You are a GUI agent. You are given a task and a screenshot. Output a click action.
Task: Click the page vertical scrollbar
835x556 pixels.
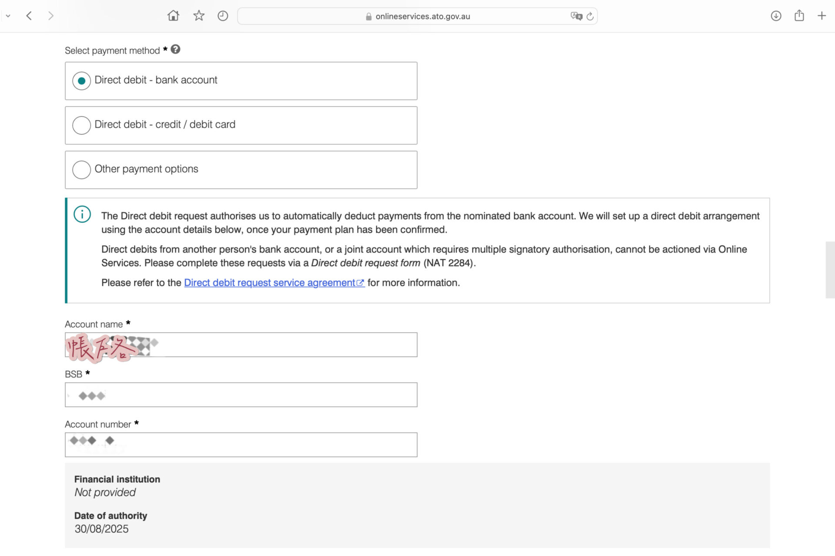830,269
